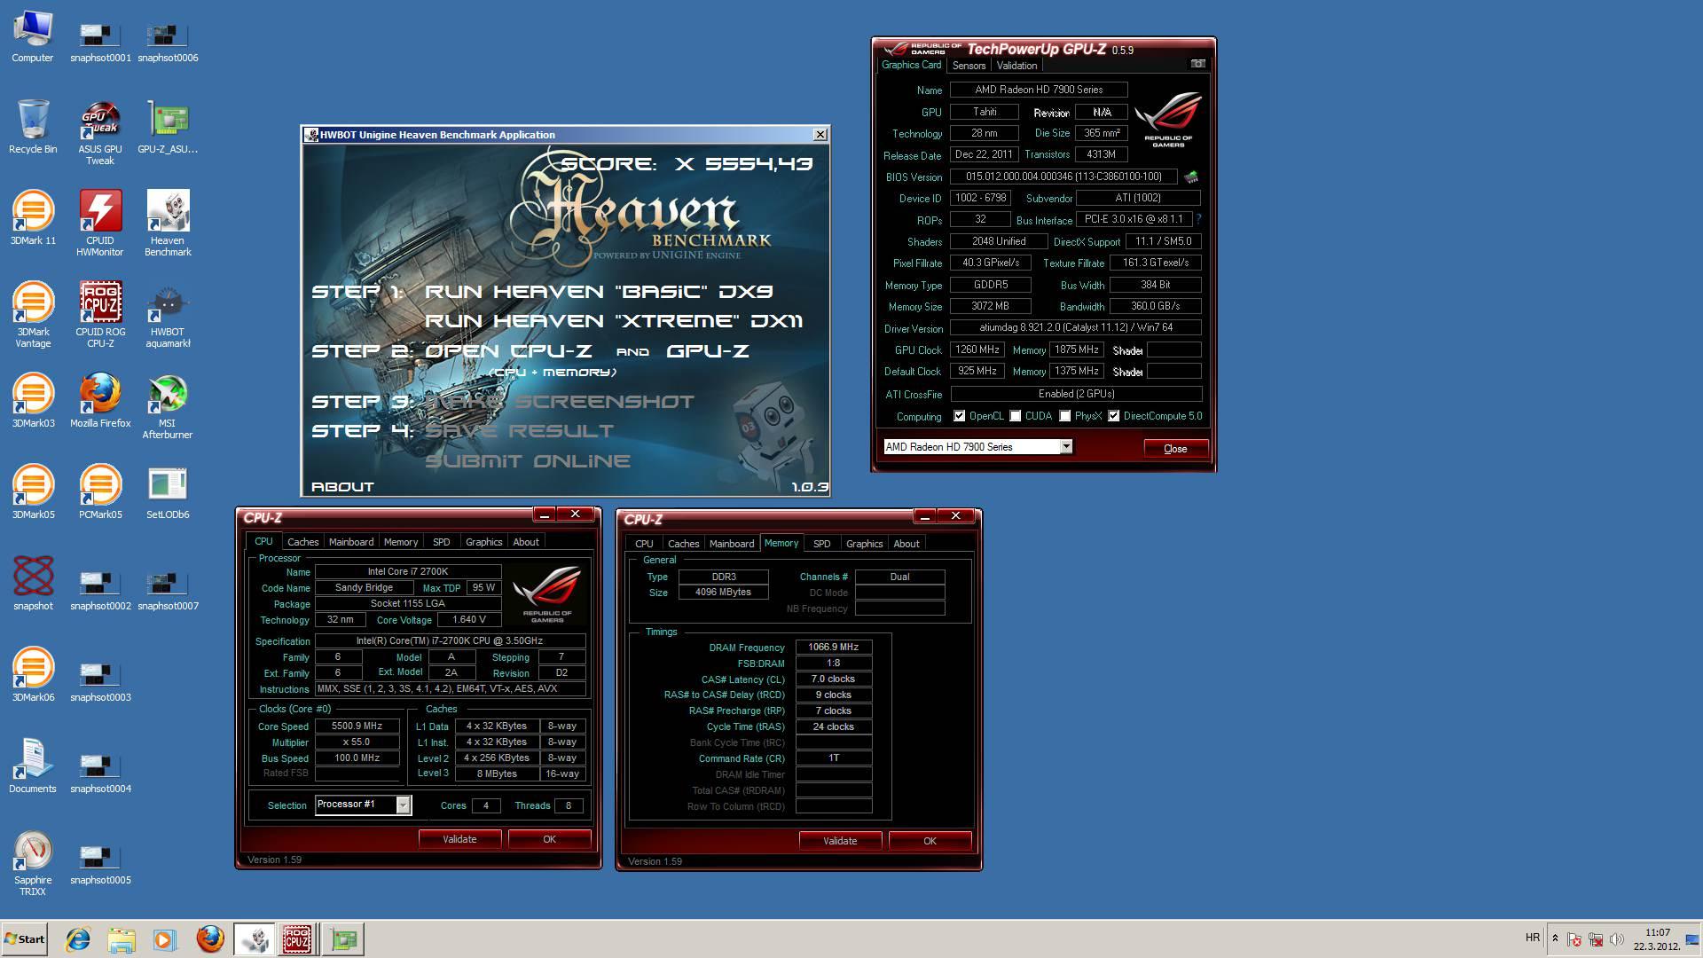Click Validate in right CPU-Z window
Viewport: 1703px width, 958px height.
[840, 841]
